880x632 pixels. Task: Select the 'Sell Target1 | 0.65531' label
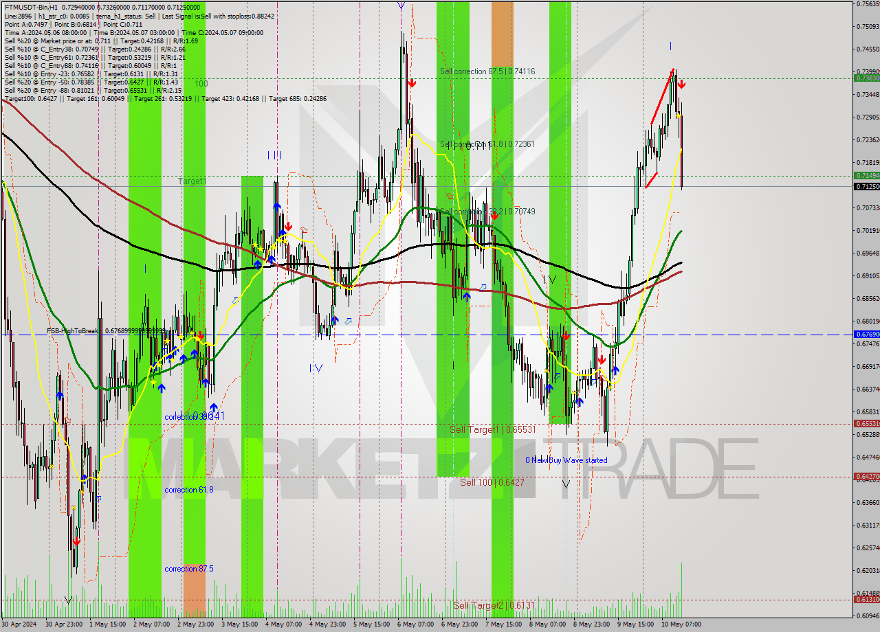click(x=492, y=429)
